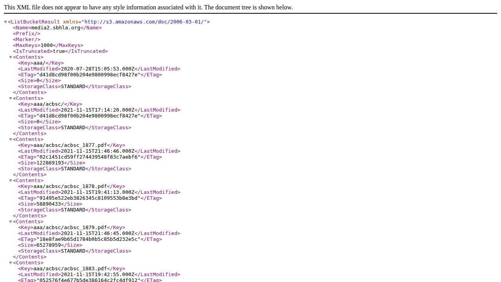501x282 pixels.
Task: Select the bucket name media2.sbhla.org
Action: pyautogui.click(x=56, y=27)
